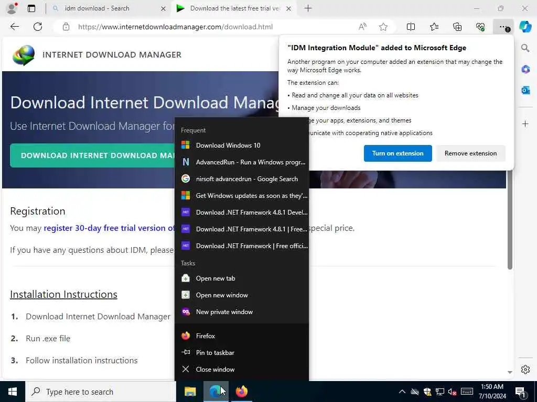This screenshot has width=537, height=402.
Task: Click Remove extension button
Action: pos(470,153)
